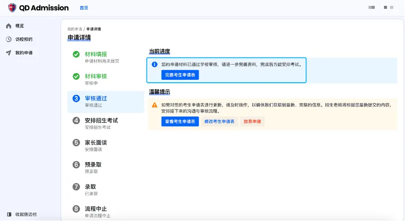Screen dimensions: 405x221
Task: Click the blue info icon in 当前进度
Action: pyautogui.click(x=154, y=64)
